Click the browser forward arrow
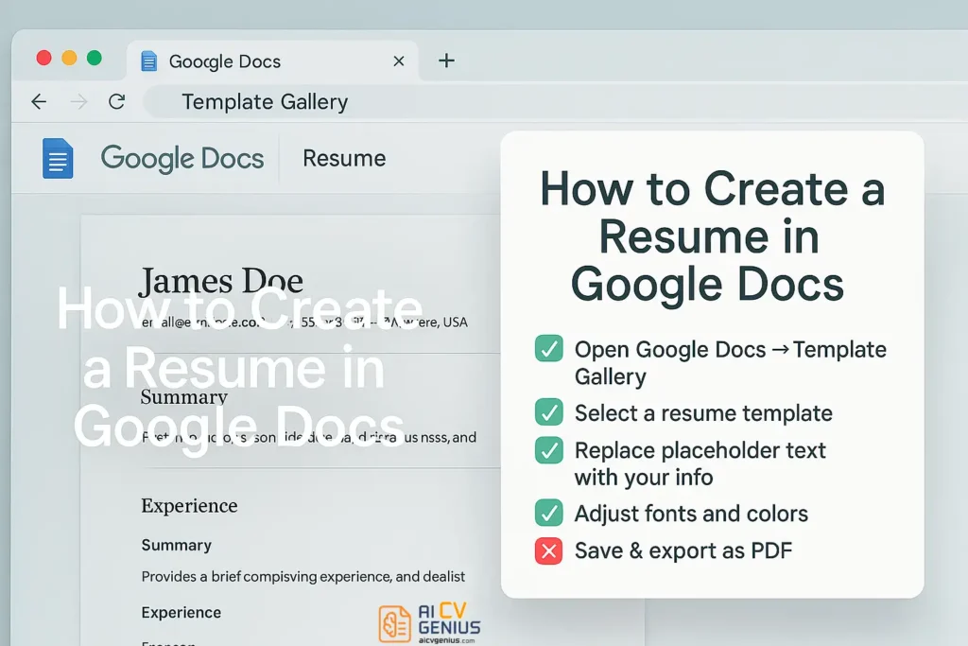This screenshot has width=968, height=646. tap(78, 101)
